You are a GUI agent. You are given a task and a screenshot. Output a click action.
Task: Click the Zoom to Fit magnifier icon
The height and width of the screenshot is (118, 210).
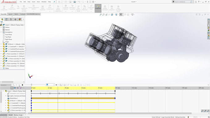coord(101,14)
